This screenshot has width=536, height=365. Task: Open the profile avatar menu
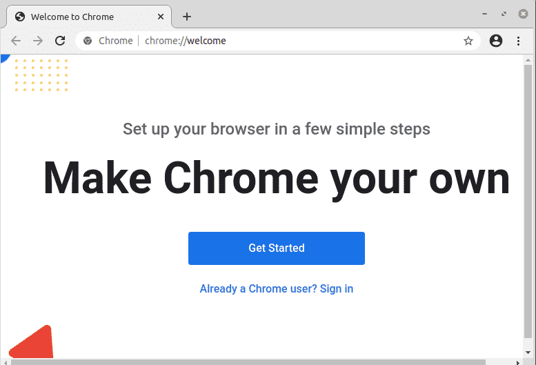click(x=495, y=41)
